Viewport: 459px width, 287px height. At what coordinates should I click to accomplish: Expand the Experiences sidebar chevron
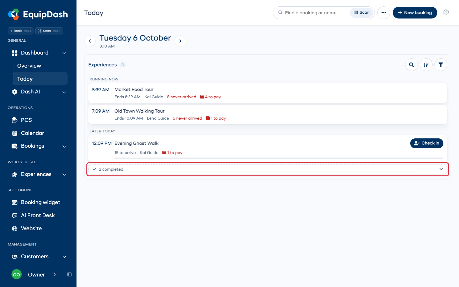pos(64,174)
